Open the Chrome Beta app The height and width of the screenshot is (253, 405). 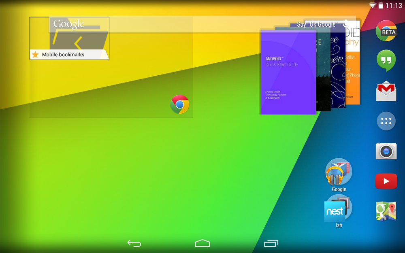tap(386, 31)
